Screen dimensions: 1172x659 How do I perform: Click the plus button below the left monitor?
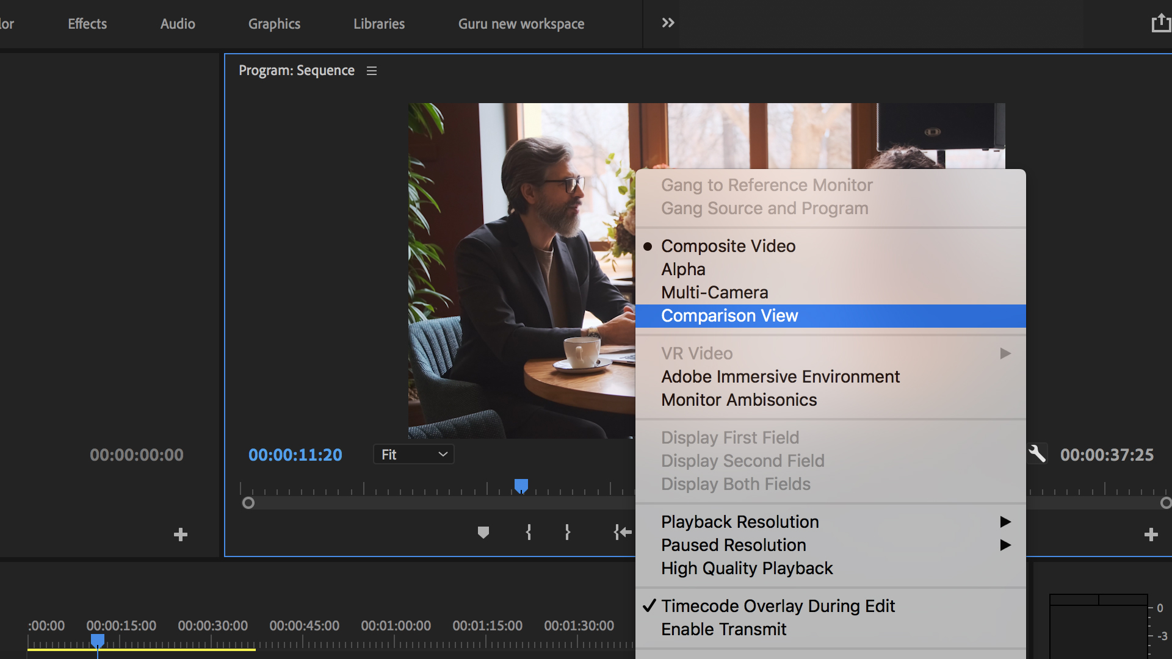coord(180,534)
